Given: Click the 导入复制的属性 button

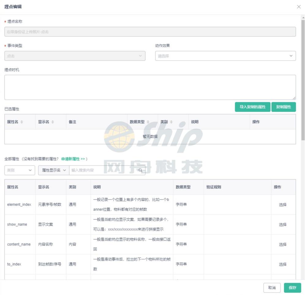Looking at the screenshot, I should (x=253, y=107).
